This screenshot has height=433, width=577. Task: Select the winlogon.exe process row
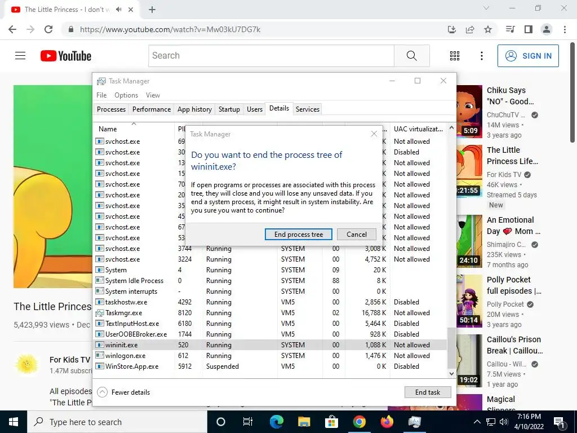coord(270,356)
